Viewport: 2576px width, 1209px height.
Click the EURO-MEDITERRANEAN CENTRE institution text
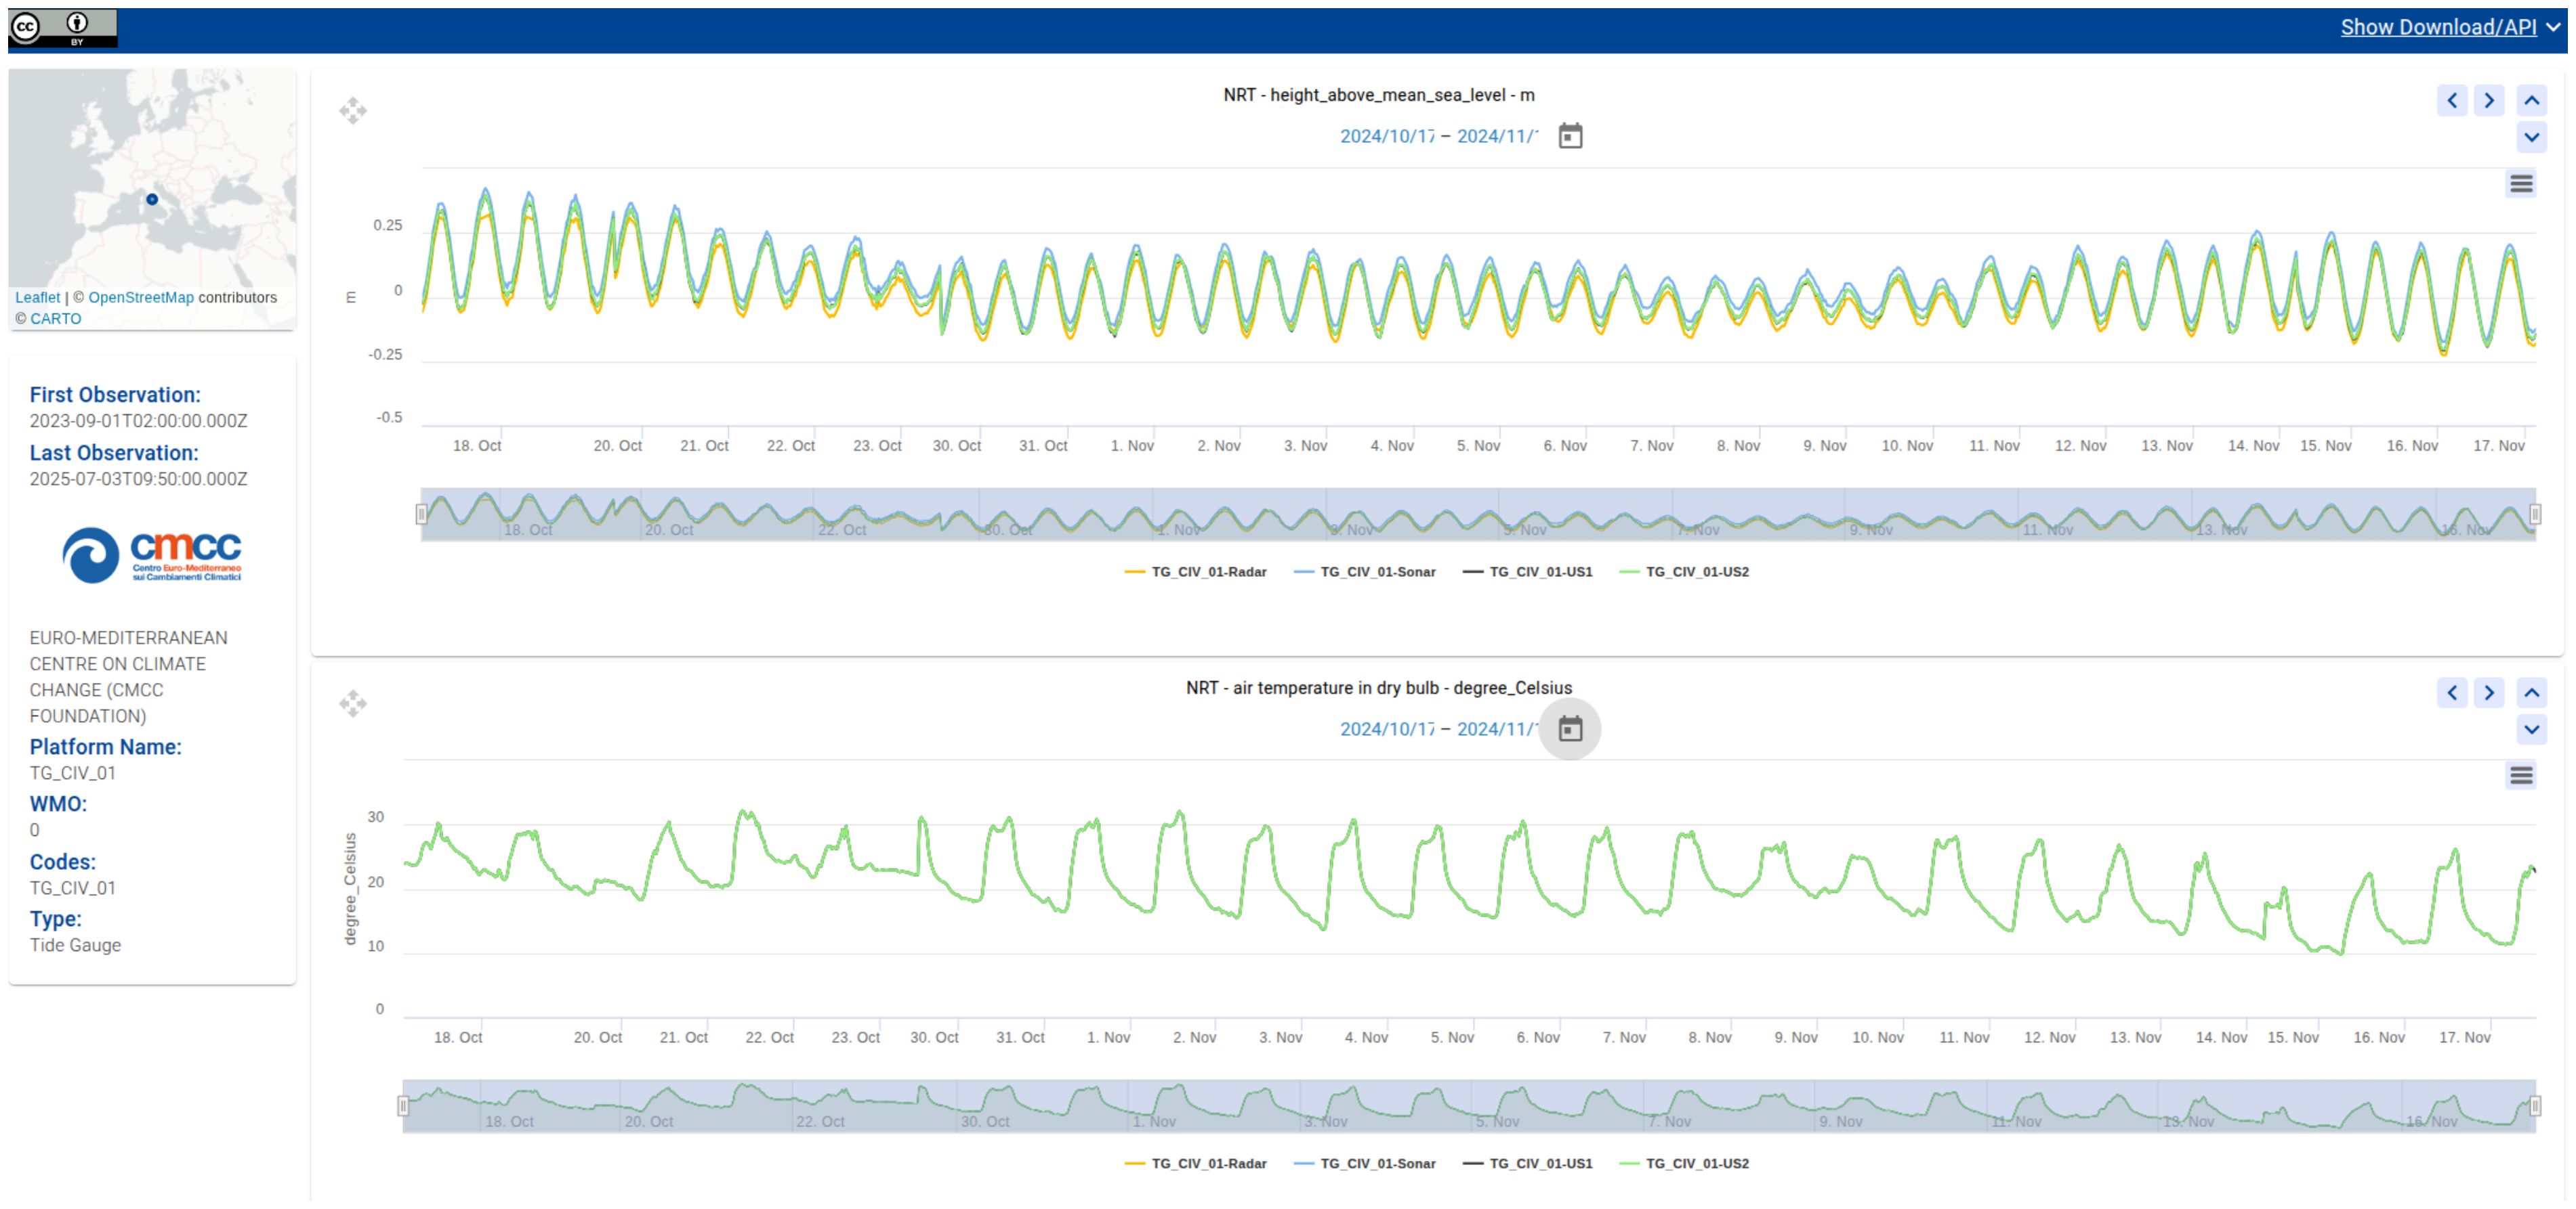[128, 676]
